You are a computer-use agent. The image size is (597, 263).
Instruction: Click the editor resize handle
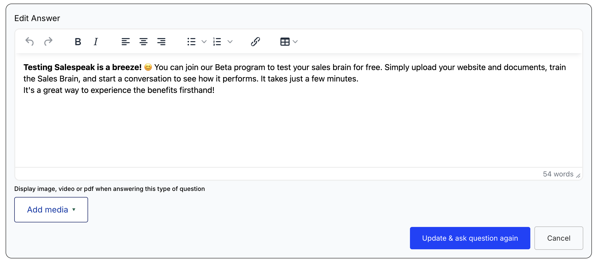pyautogui.click(x=578, y=176)
